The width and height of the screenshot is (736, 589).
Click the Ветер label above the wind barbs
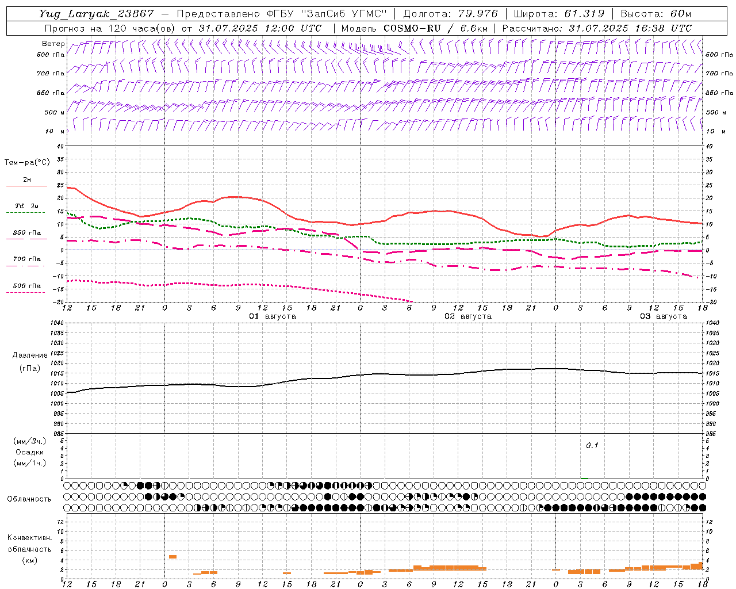(x=53, y=44)
